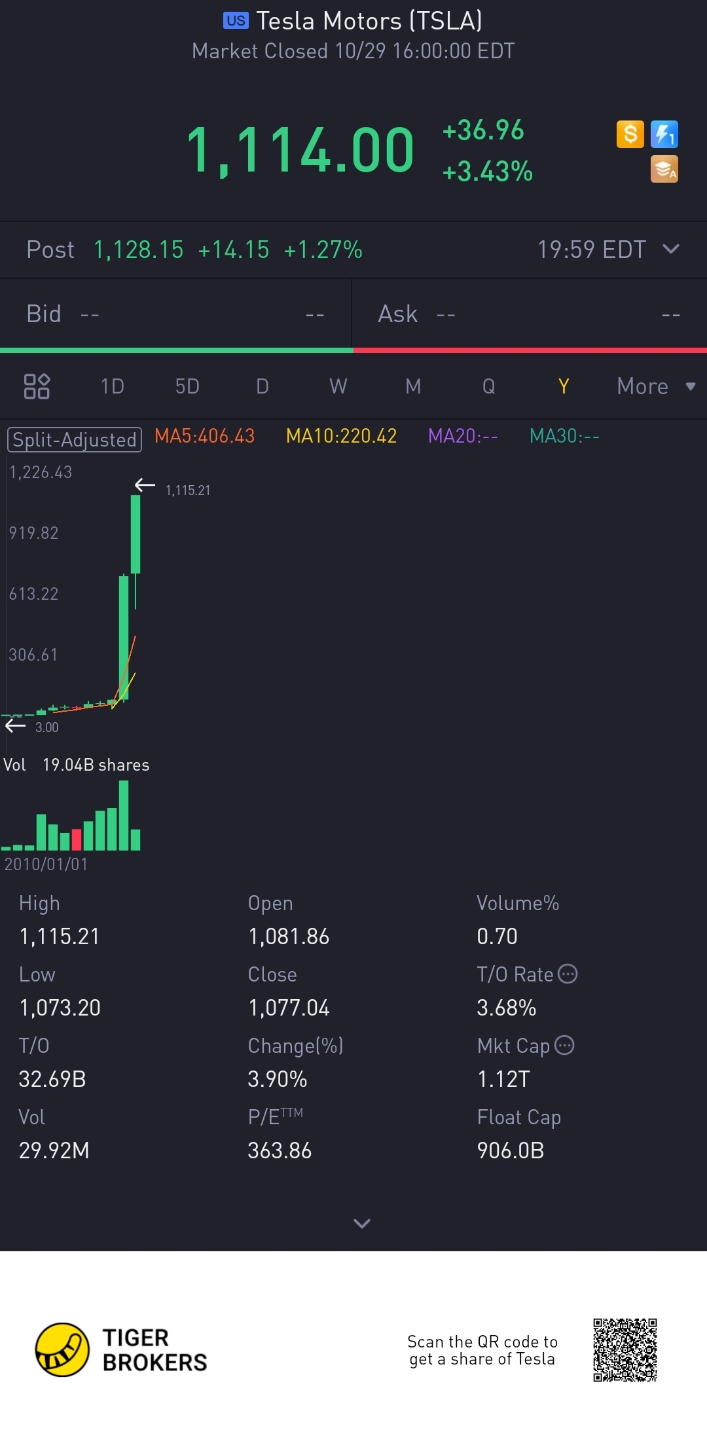Tap the Float Cap value 906.0B
Image resolution: width=707 pixels, height=1449 pixels.
click(x=511, y=1150)
